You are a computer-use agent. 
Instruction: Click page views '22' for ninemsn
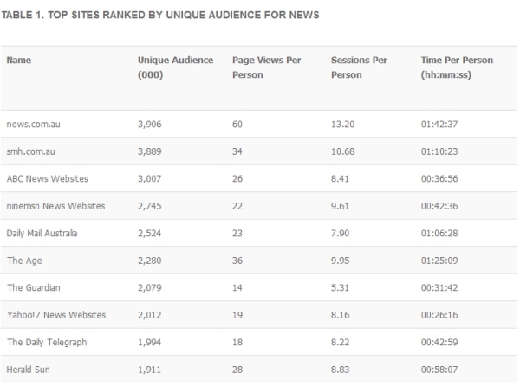click(x=237, y=206)
